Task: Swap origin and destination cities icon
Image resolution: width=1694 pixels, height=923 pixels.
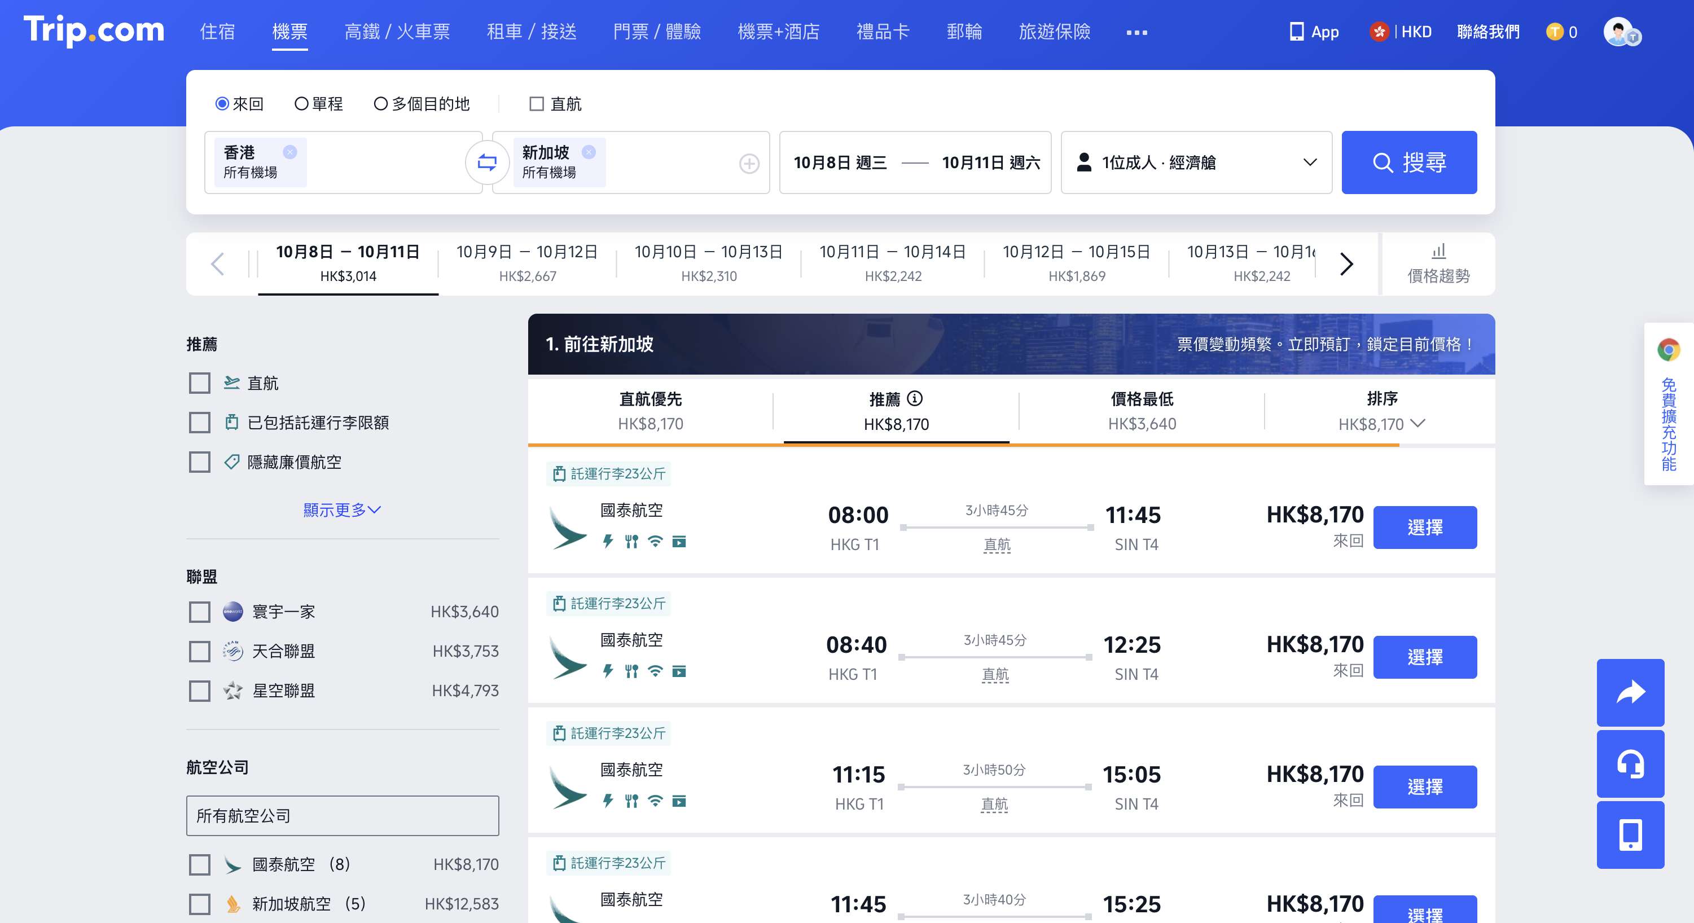Action: pyautogui.click(x=486, y=162)
